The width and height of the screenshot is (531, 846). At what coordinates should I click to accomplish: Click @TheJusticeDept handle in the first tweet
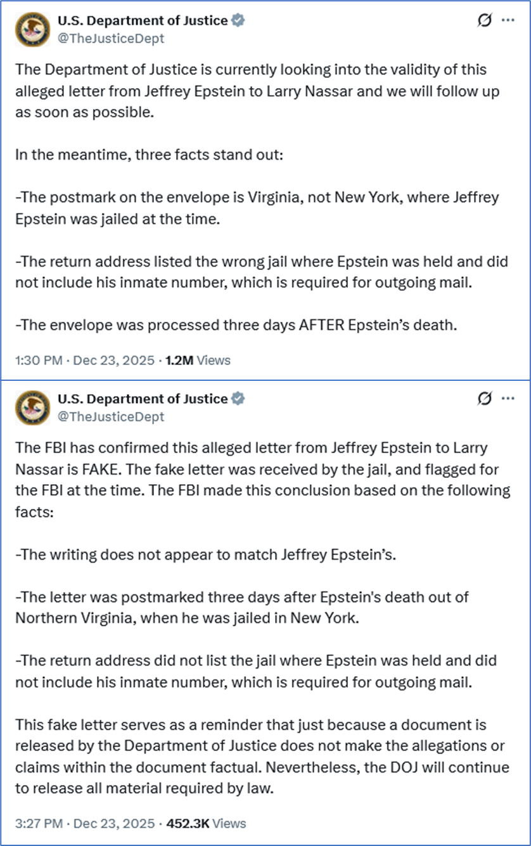pos(111,38)
